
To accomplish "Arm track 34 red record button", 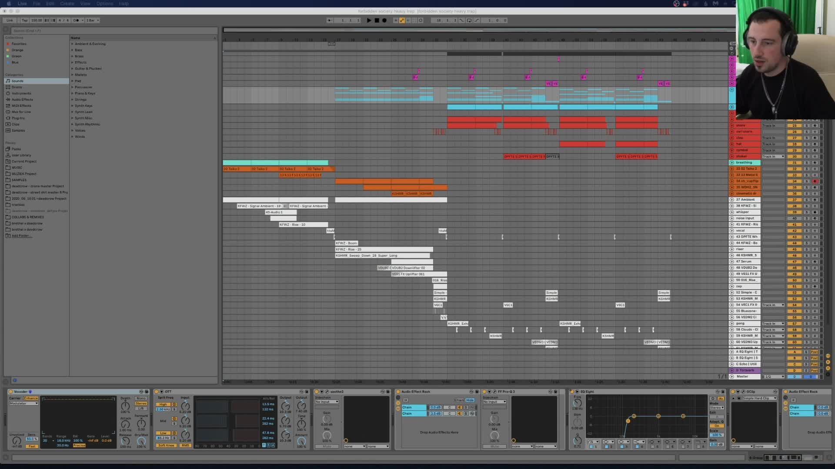I will coord(815,181).
